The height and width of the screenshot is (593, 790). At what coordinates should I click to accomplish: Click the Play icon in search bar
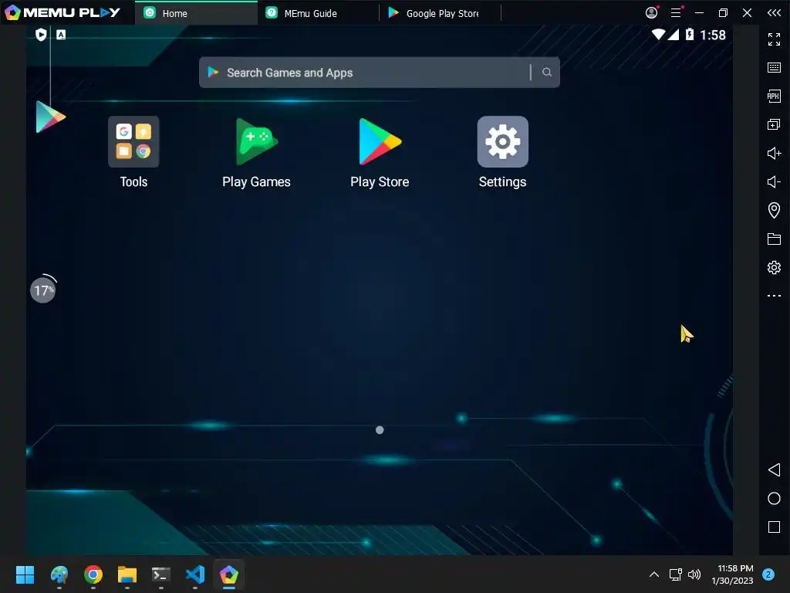[213, 72]
